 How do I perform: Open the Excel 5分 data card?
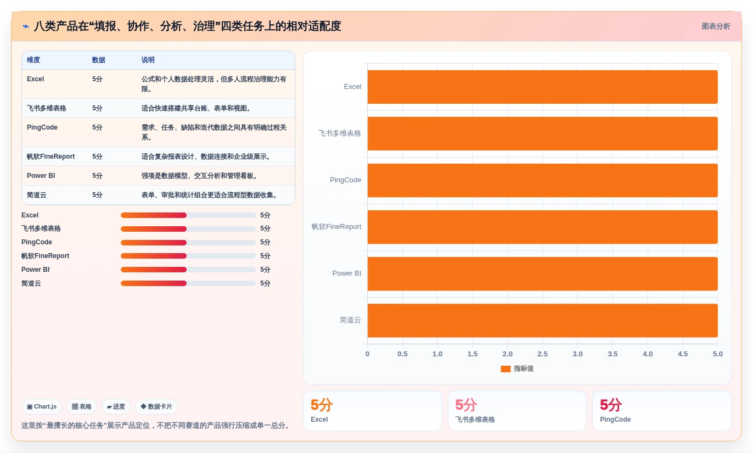pyautogui.click(x=373, y=411)
